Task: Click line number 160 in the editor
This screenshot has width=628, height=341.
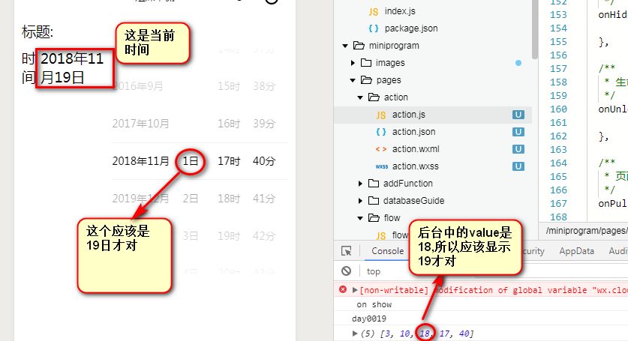Action: (x=558, y=109)
